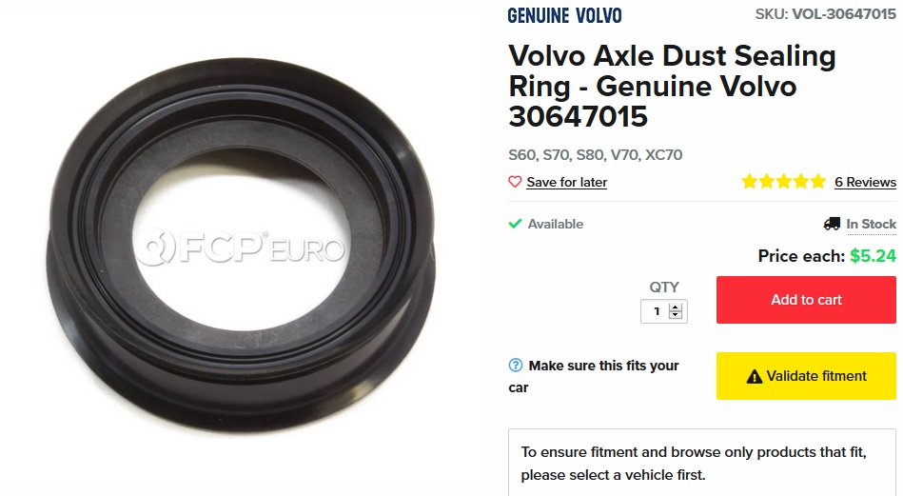Click the dust sealing ring product image
The width and height of the screenshot is (903, 496).
coord(241,245)
